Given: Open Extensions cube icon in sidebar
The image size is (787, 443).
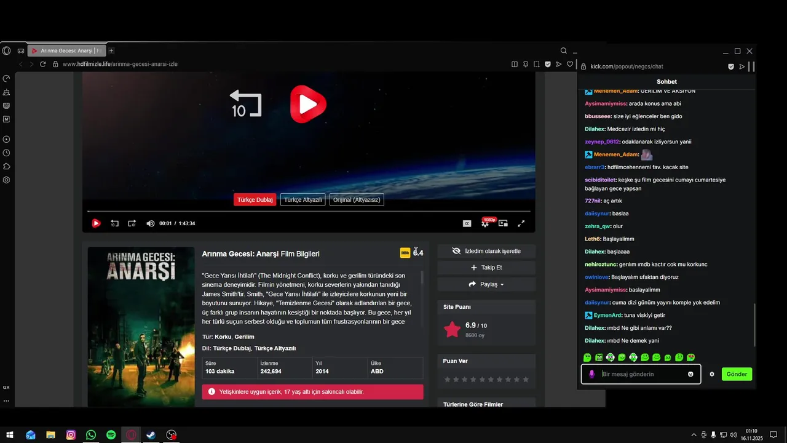Looking at the screenshot, I should pyautogui.click(x=6, y=166).
